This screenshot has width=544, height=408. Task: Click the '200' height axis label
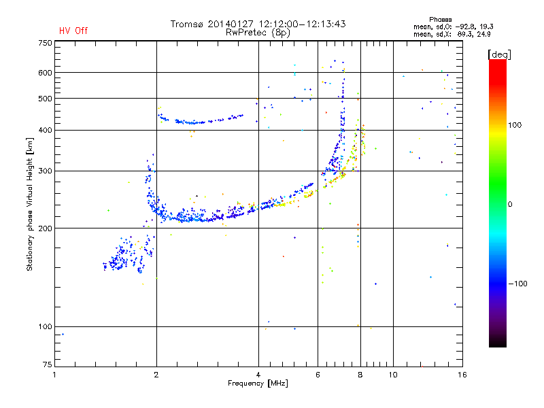coord(45,228)
